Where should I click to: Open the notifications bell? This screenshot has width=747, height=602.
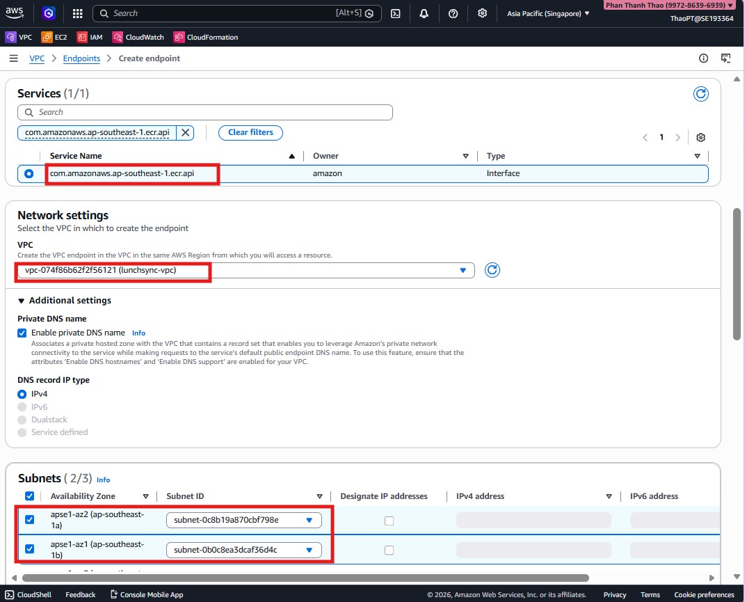pos(424,13)
